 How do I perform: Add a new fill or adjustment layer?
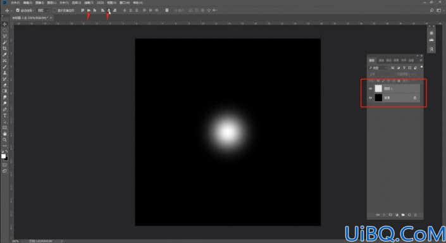(397, 215)
